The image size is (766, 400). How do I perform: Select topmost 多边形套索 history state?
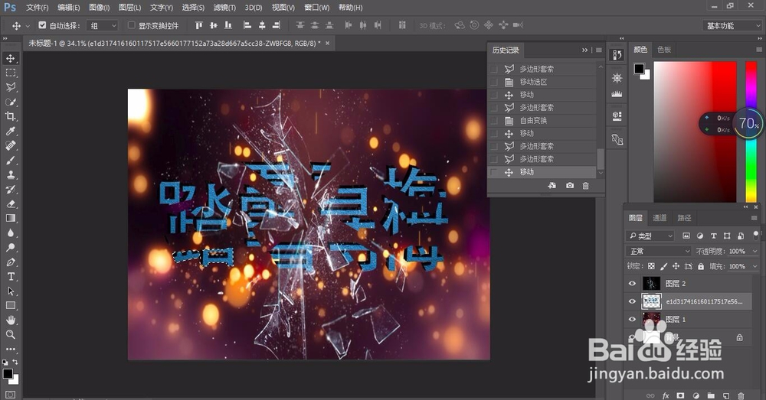(542, 69)
